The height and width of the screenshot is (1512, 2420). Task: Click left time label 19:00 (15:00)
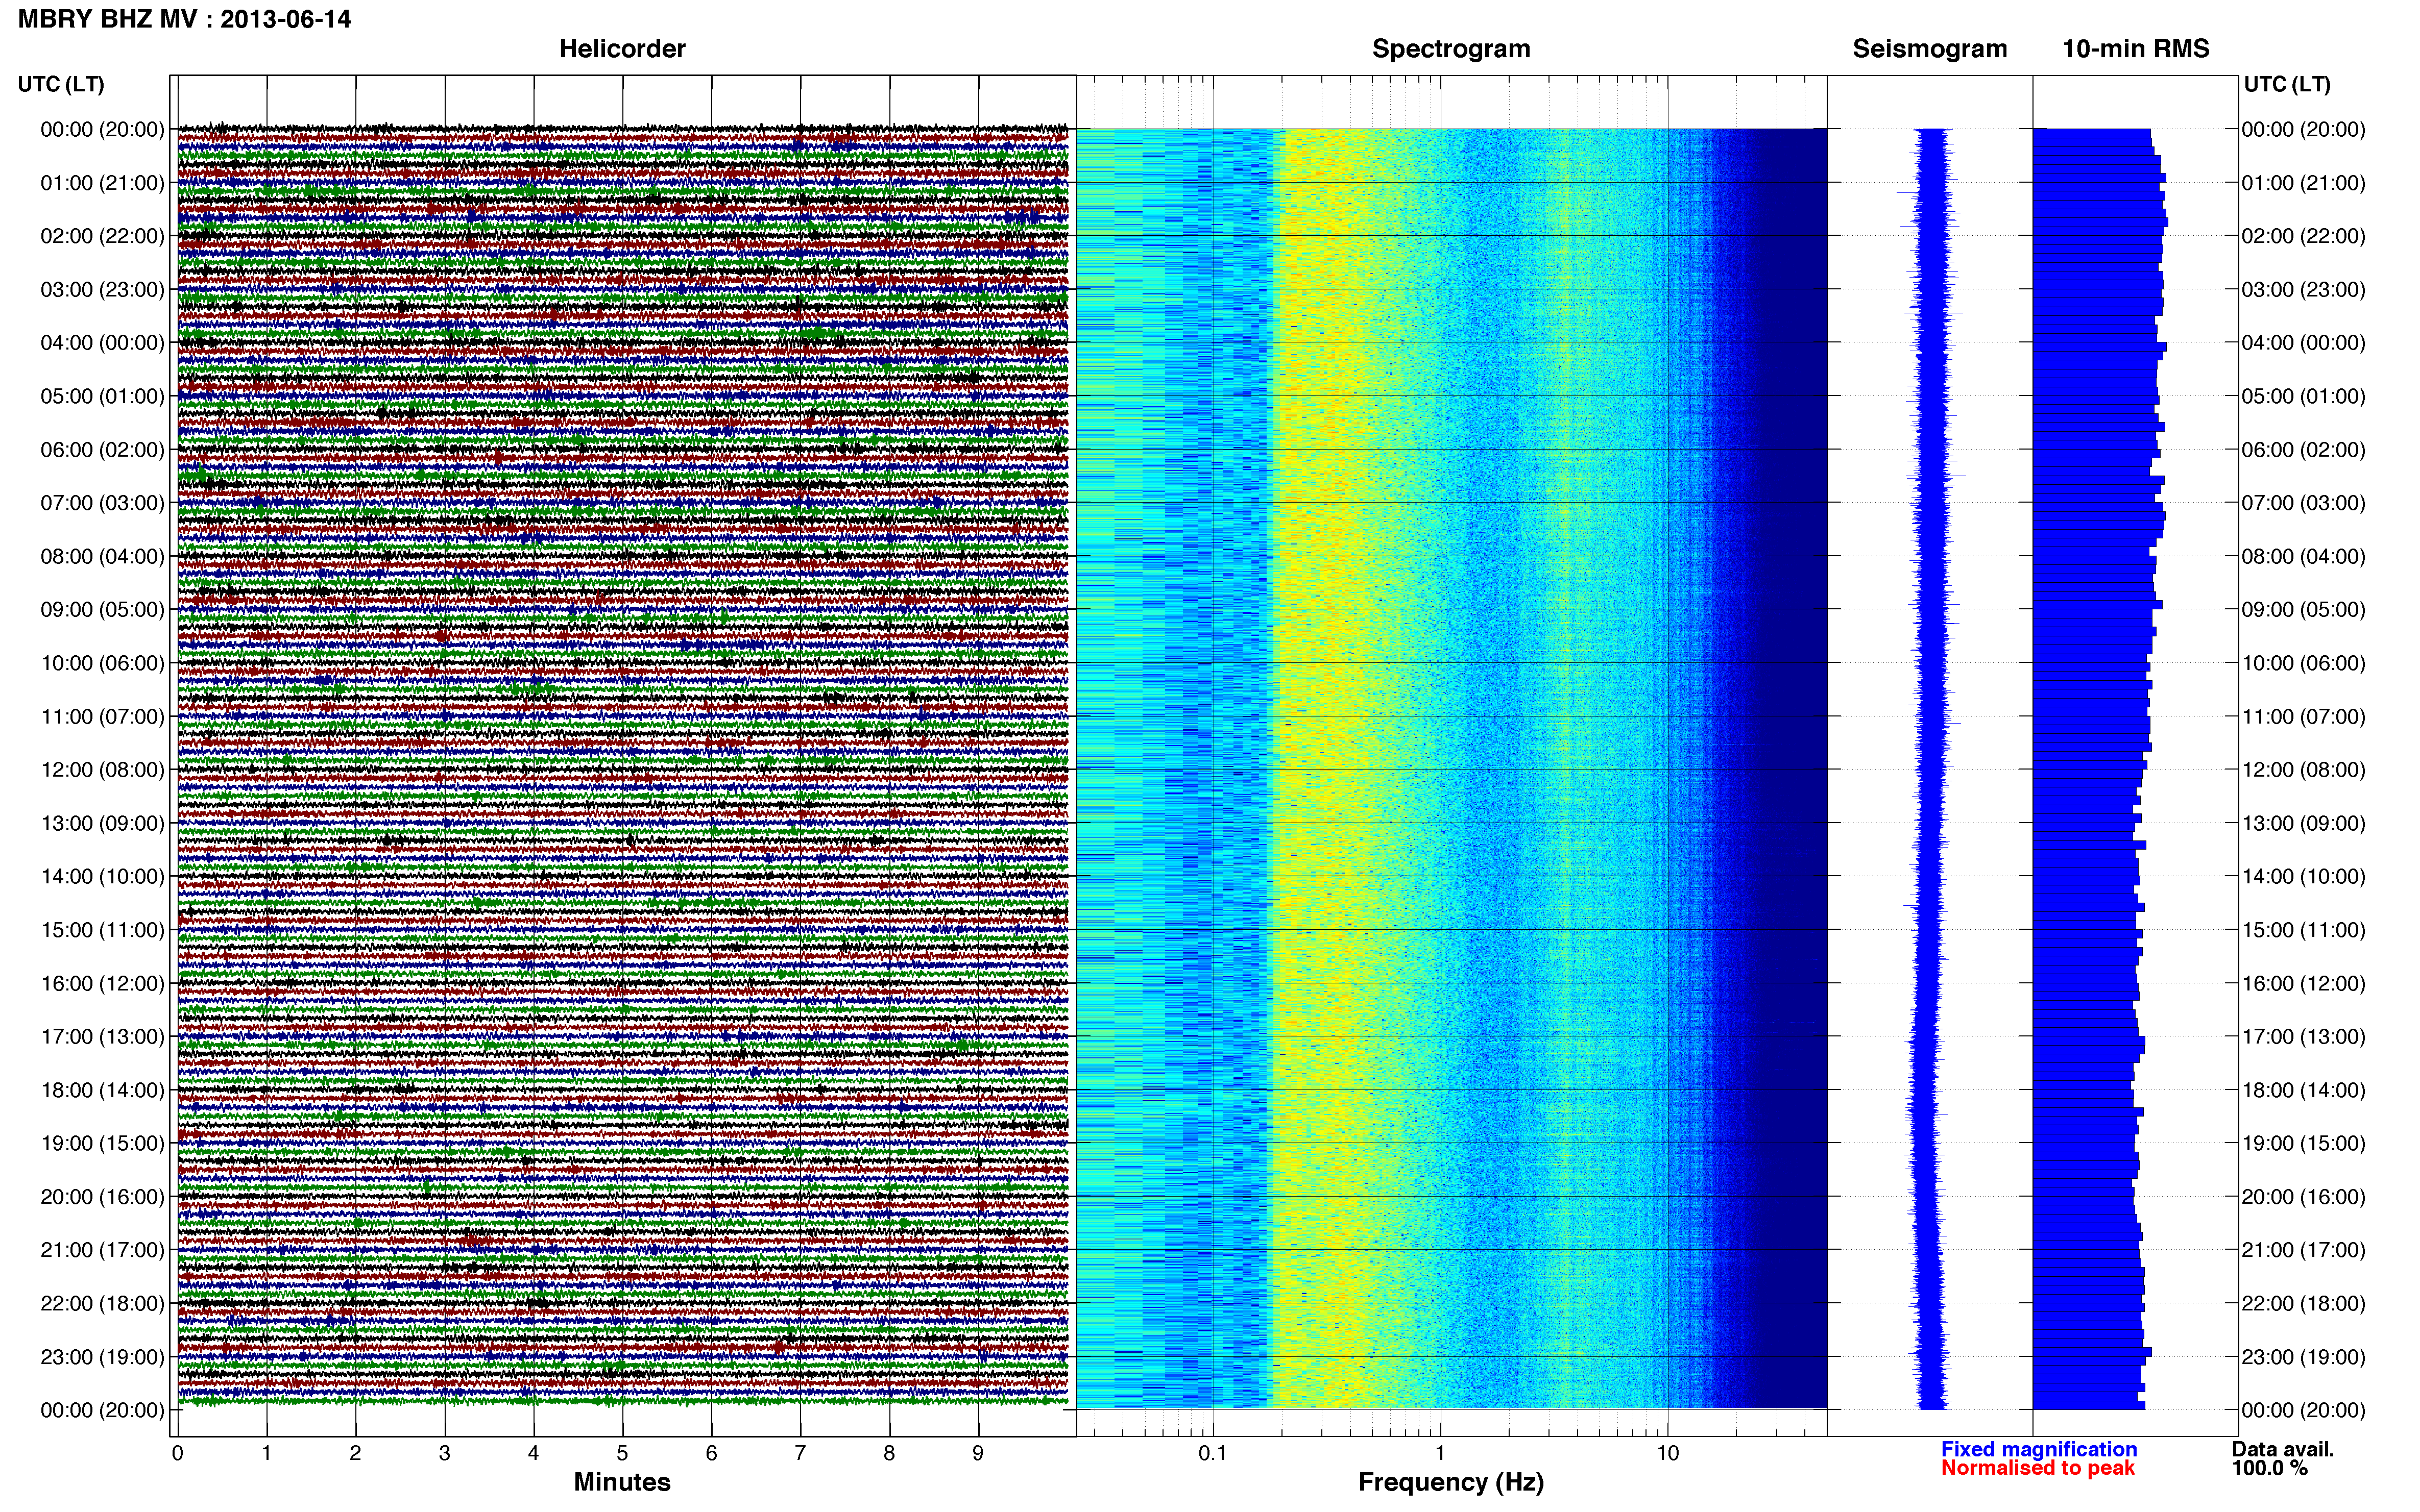(102, 1143)
